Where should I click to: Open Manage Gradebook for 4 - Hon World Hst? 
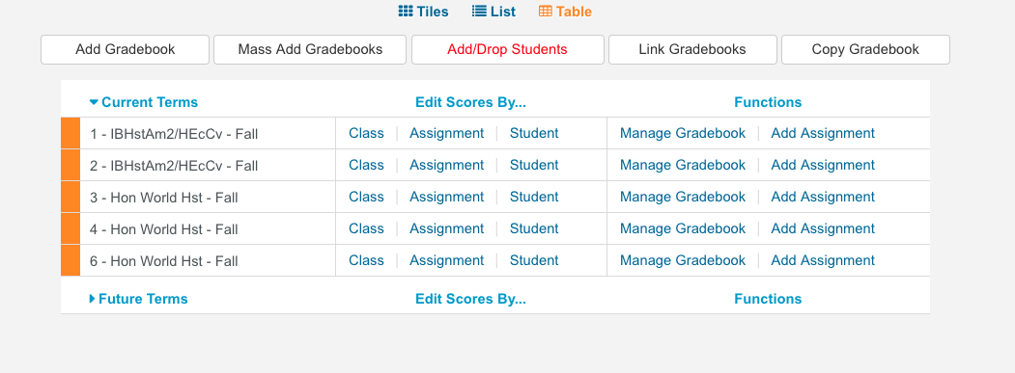click(x=682, y=228)
